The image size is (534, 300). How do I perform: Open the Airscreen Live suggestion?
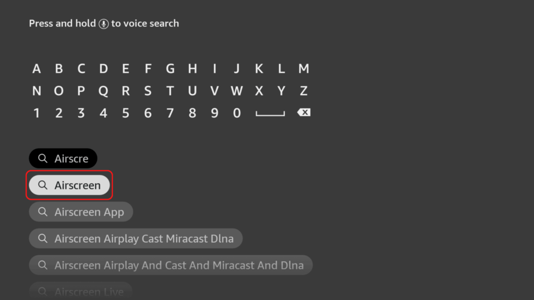[80, 291]
